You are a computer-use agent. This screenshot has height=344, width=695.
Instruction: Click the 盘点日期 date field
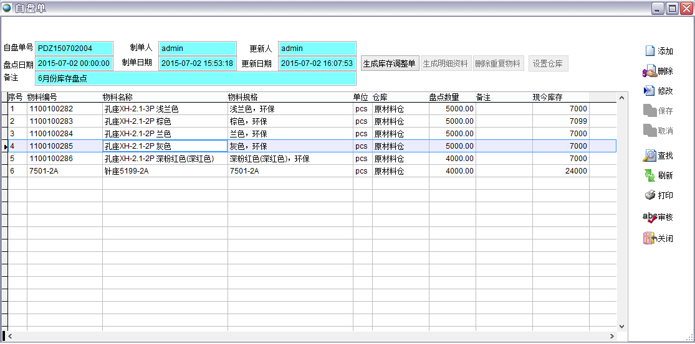[x=74, y=63]
